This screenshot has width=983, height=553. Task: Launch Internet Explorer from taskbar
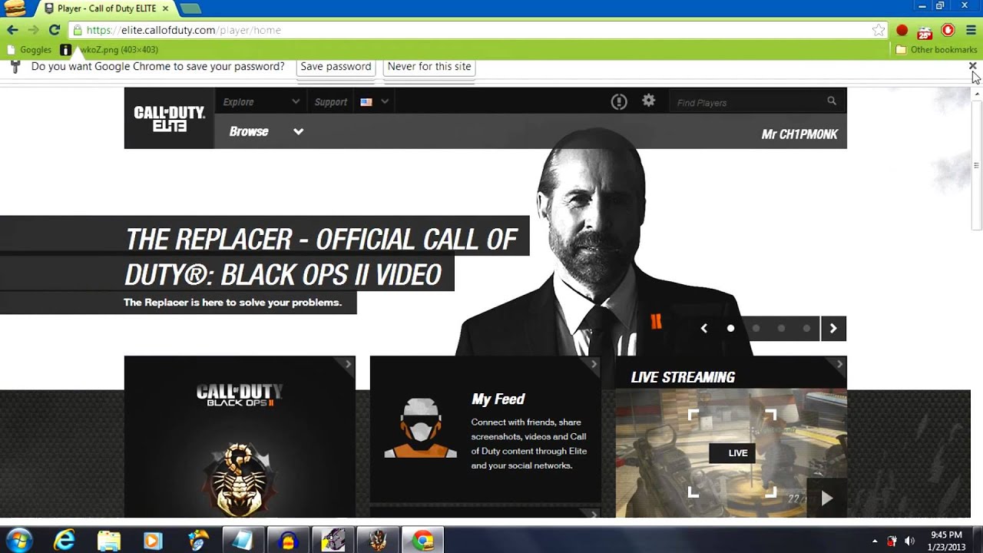65,541
